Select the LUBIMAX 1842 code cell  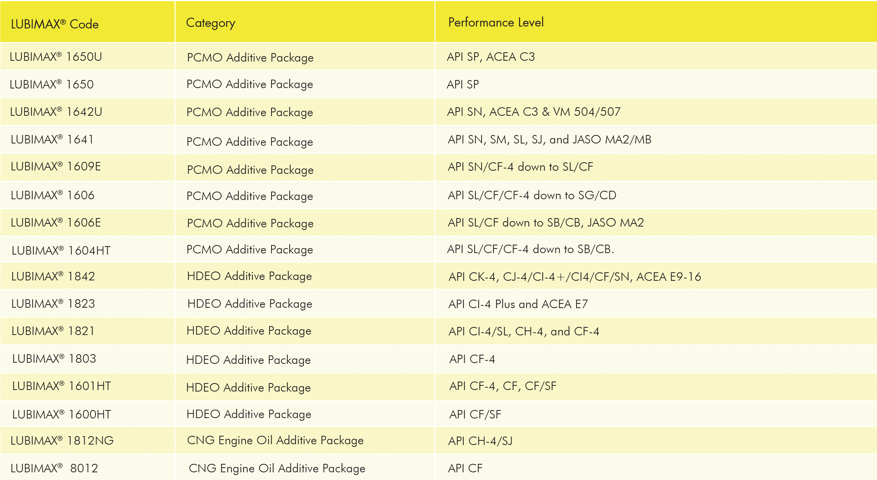pos(87,276)
